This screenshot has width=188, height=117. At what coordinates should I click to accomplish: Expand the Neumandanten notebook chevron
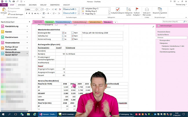(x=27, y=42)
